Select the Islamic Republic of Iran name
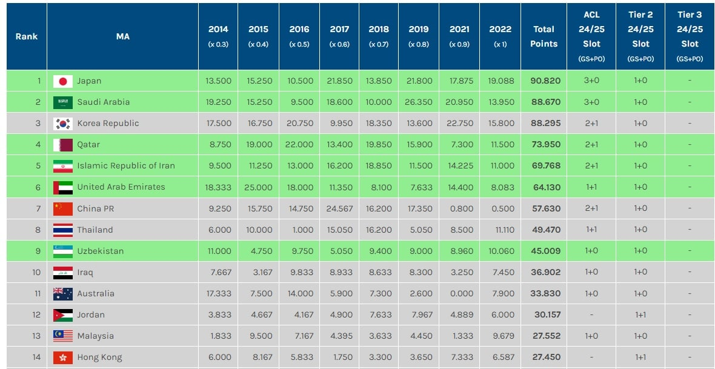This screenshot has height=369, width=715. (x=126, y=166)
